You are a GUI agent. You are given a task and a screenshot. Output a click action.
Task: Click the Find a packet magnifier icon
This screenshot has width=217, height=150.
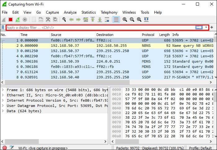(64, 20)
